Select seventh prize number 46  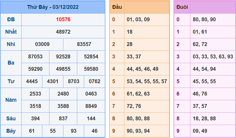tap(94, 131)
